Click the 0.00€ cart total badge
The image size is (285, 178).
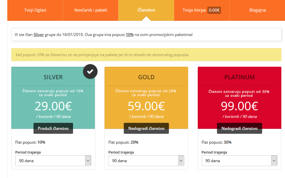click(x=214, y=10)
